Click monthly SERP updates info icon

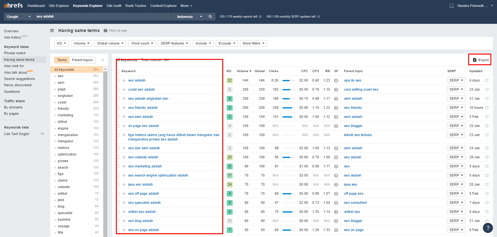click(319, 17)
